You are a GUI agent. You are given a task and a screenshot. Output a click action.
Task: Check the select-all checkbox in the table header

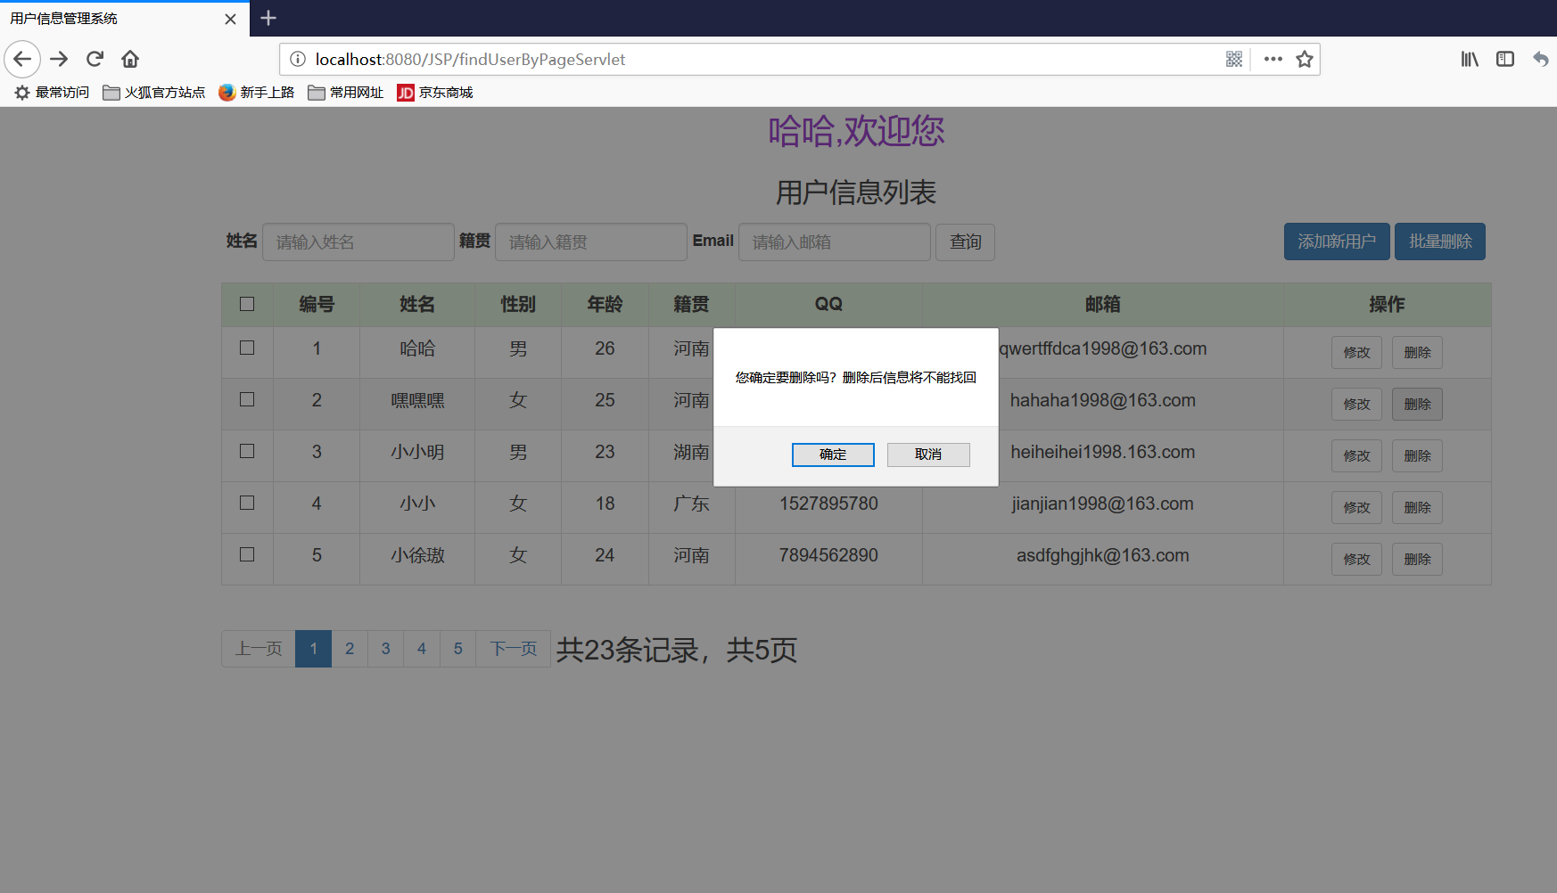247,304
